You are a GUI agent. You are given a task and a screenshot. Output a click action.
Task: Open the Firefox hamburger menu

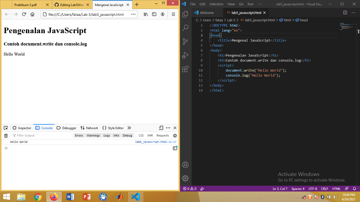tap(173, 14)
